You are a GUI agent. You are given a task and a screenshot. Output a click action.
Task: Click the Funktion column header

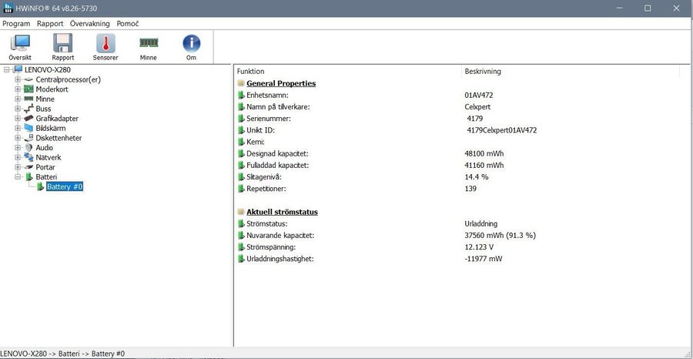click(250, 71)
